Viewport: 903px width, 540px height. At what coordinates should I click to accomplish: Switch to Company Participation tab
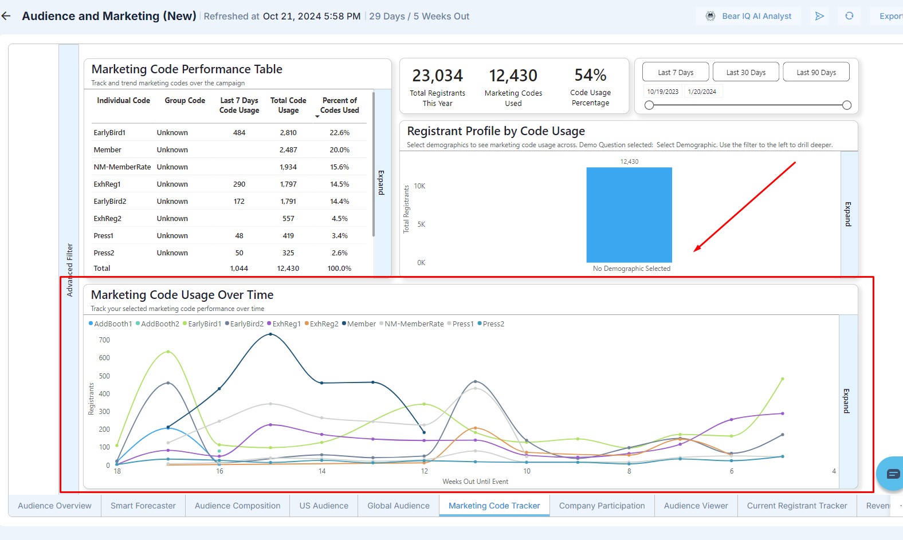pyautogui.click(x=602, y=506)
